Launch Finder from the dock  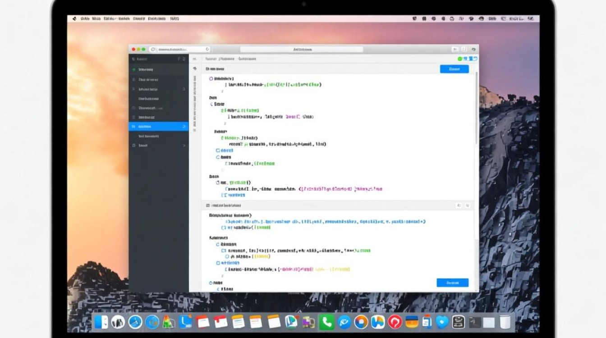pos(101,322)
